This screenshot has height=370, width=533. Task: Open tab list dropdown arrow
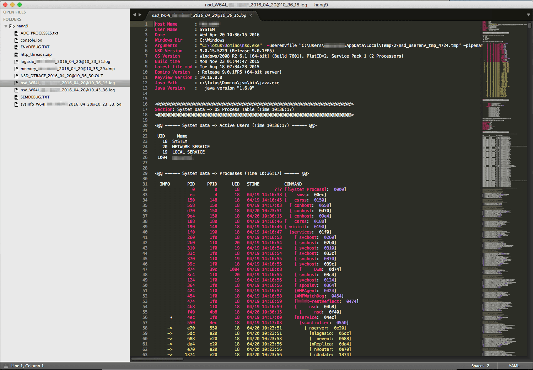coord(528,15)
